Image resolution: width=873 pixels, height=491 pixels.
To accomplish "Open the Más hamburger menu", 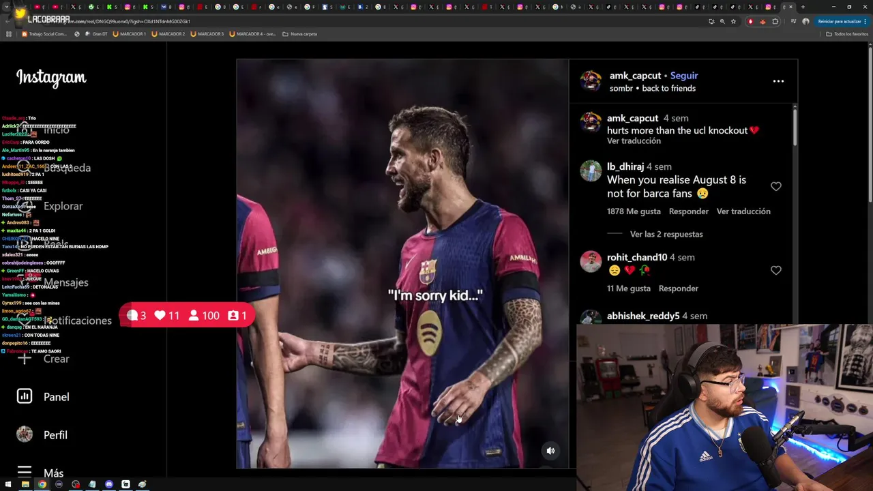I will coord(25,472).
